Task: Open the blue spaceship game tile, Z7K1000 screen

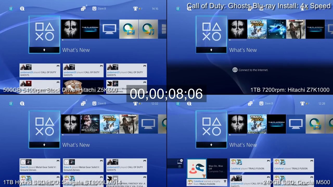Action: click(x=277, y=29)
